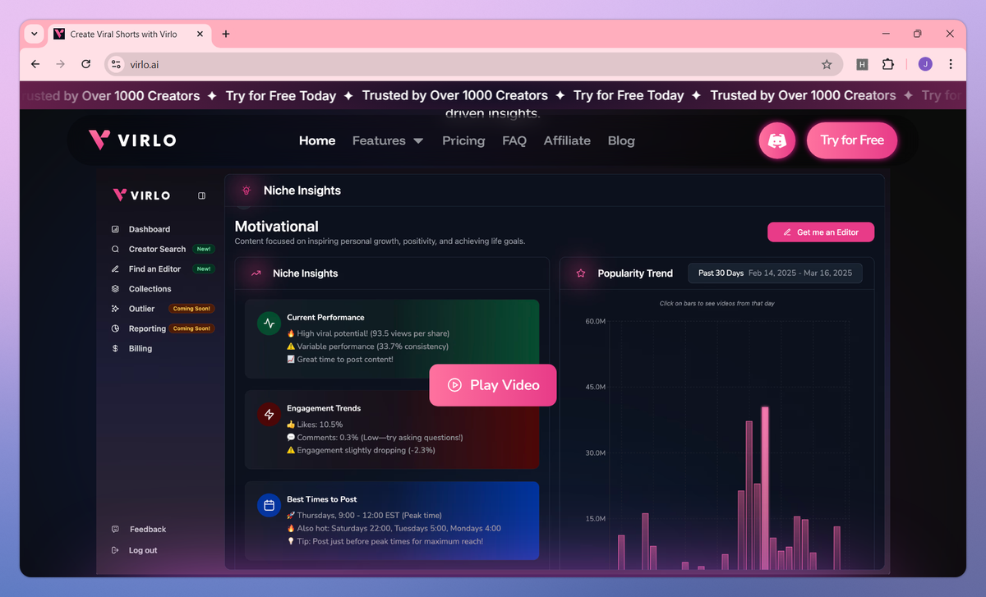Image resolution: width=986 pixels, height=597 pixels.
Task: Open the site information icon in address bar
Action: pyautogui.click(x=116, y=64)
